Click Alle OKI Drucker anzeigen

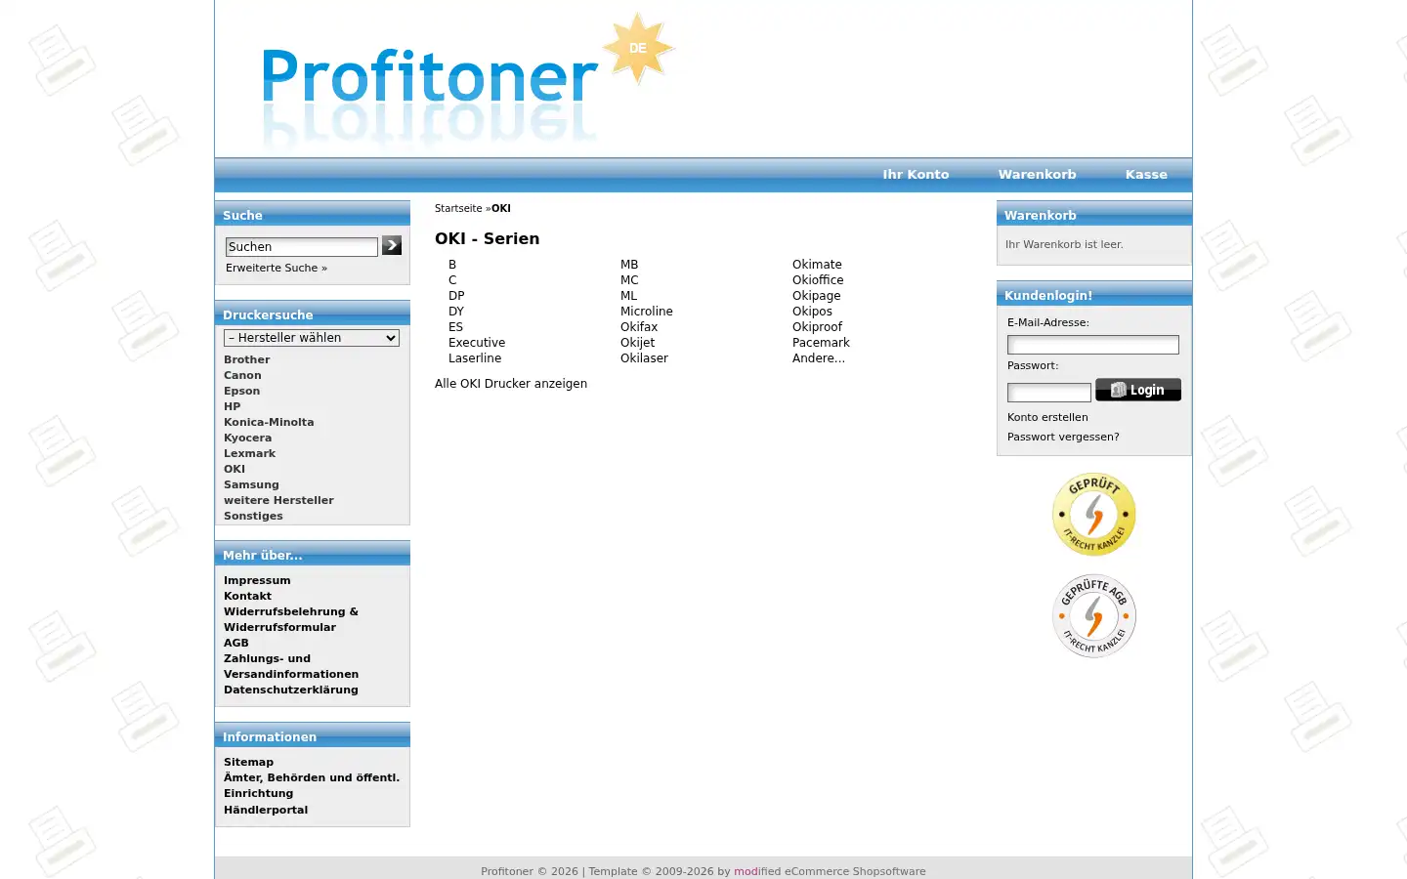pos(511,384)
